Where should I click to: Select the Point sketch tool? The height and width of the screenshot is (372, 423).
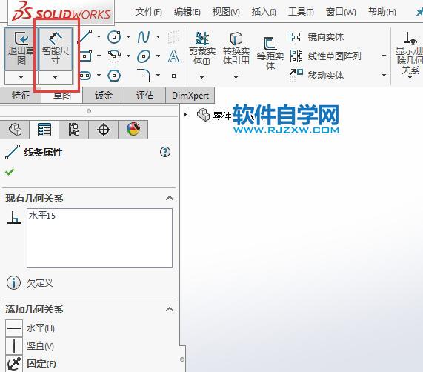coord(174,76)
